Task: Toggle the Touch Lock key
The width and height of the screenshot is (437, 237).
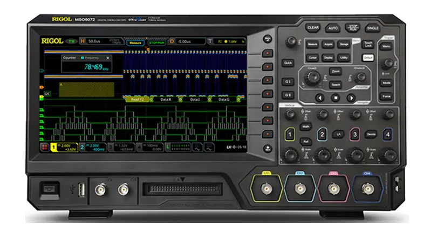Action: click(x=368, y=44)
